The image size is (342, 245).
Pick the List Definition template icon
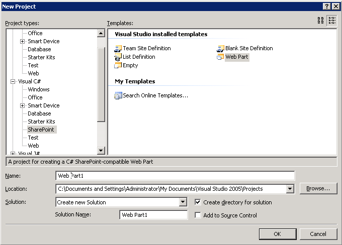[x=118, y=57]
